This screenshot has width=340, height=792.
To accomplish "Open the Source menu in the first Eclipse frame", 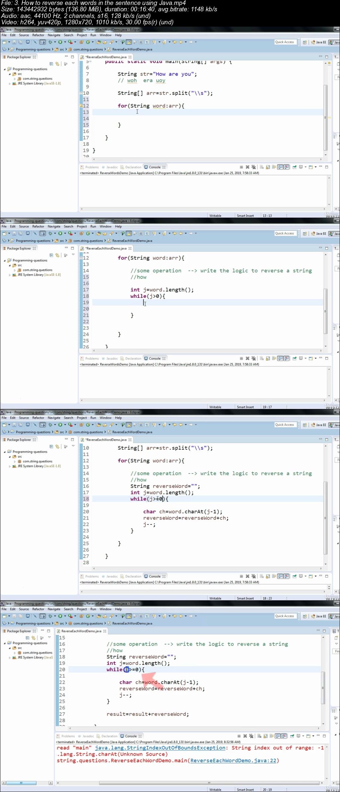I will (x=24, y=35).
